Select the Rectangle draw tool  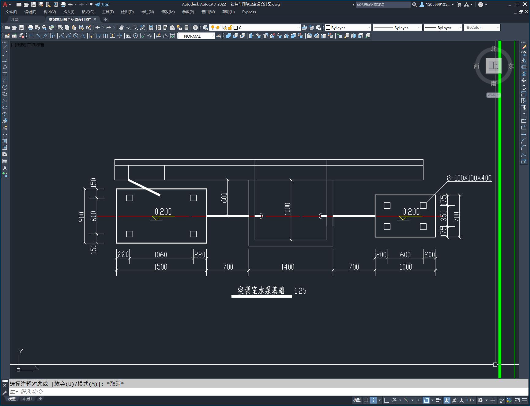click(x=5, y=74)
